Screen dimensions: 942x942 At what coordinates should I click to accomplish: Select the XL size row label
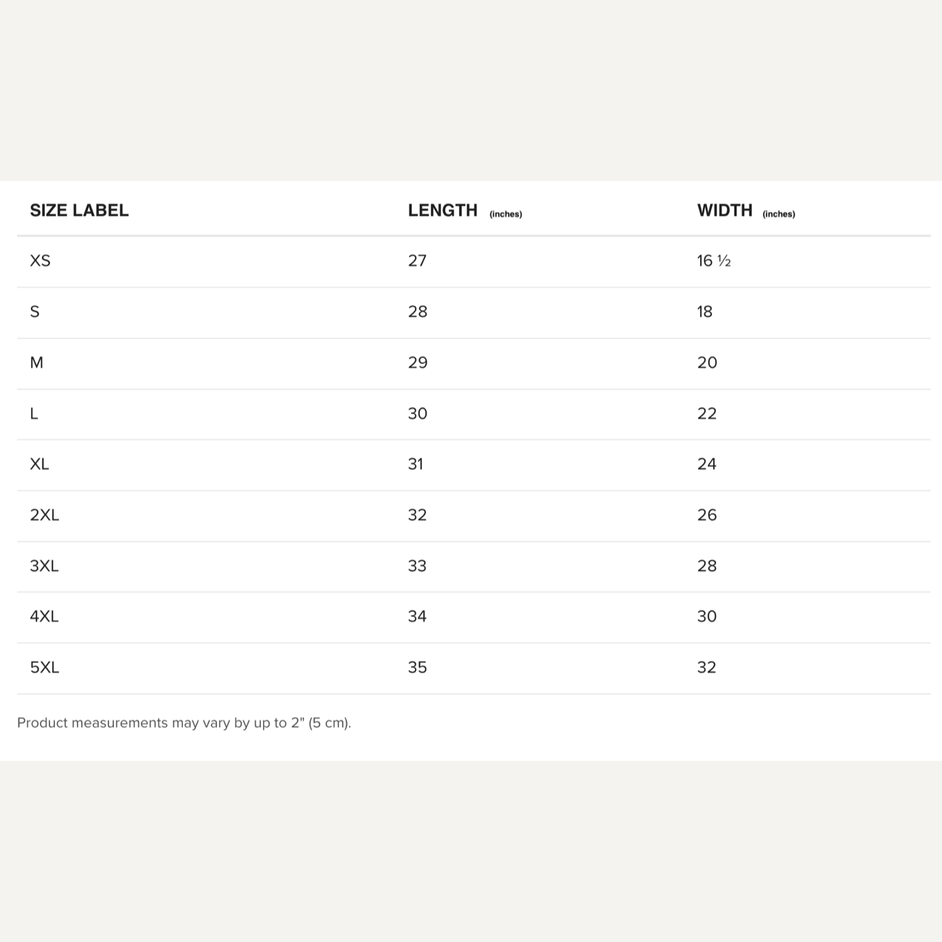(39, 464)
